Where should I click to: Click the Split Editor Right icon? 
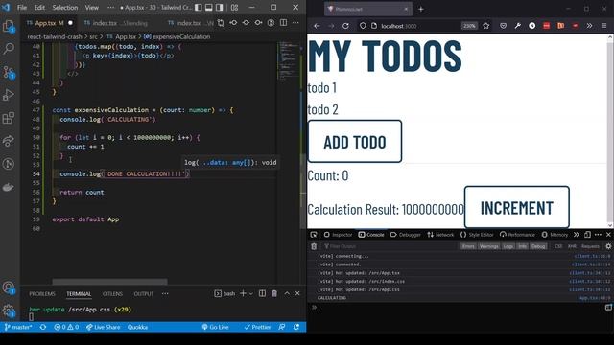284,23
